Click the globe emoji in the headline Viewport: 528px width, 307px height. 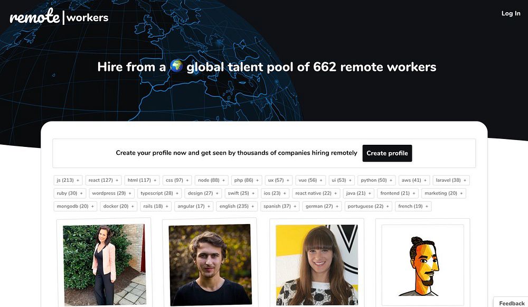tap(176, 66)
